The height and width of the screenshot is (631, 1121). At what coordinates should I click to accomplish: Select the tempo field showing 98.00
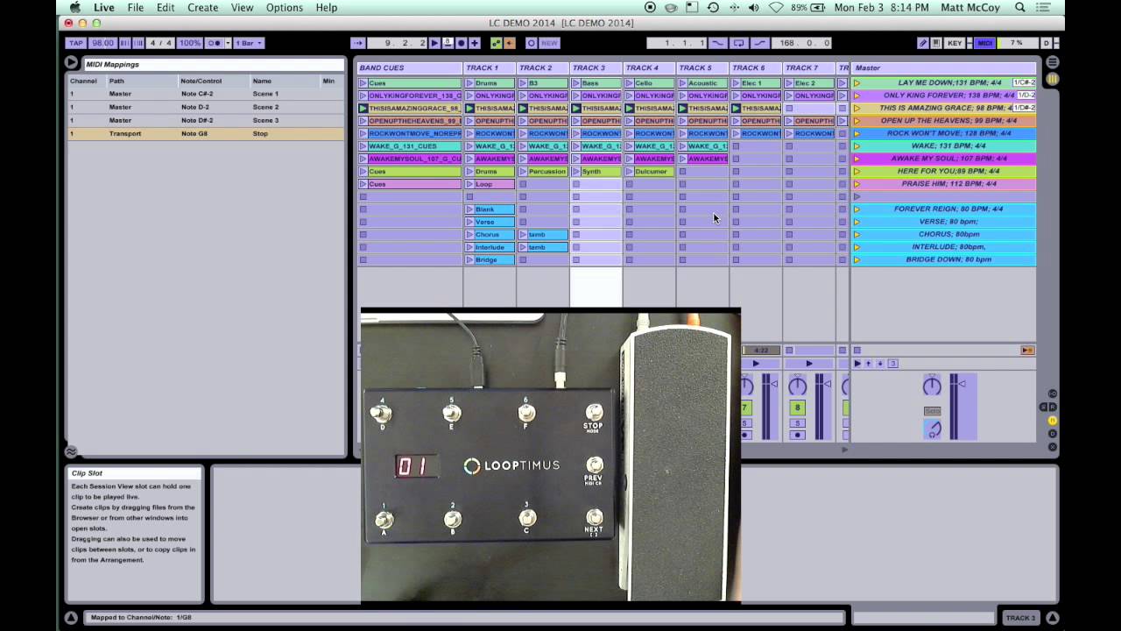102,43
